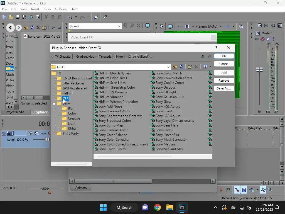Click the Help question mark in Plug-In Chooser
Screen dimensions: 285x214
tap(216, 48)
